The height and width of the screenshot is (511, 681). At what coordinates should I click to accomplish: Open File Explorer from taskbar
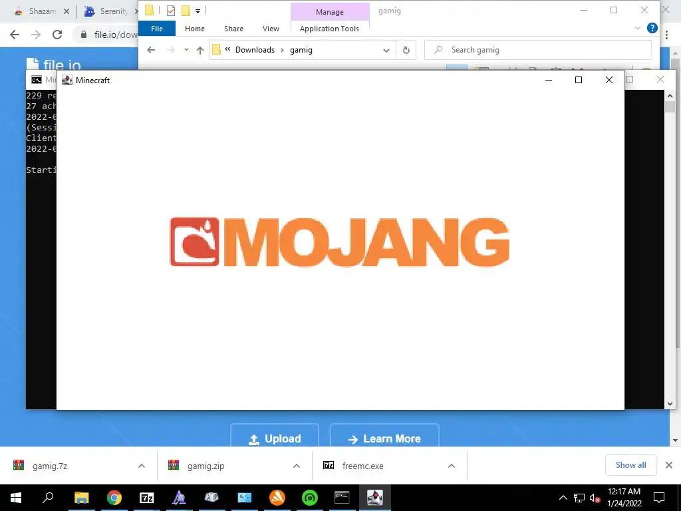pyautogui.click(x=81, y=498)
